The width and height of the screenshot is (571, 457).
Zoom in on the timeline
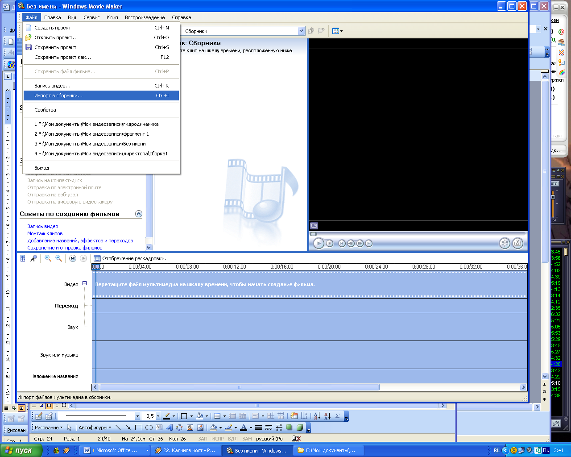(x=48, y=258)
